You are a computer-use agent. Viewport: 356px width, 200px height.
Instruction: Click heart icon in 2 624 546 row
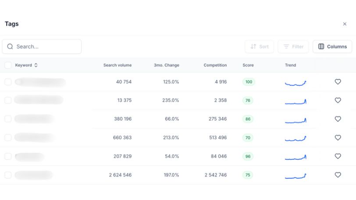click(x=338, y=175)
